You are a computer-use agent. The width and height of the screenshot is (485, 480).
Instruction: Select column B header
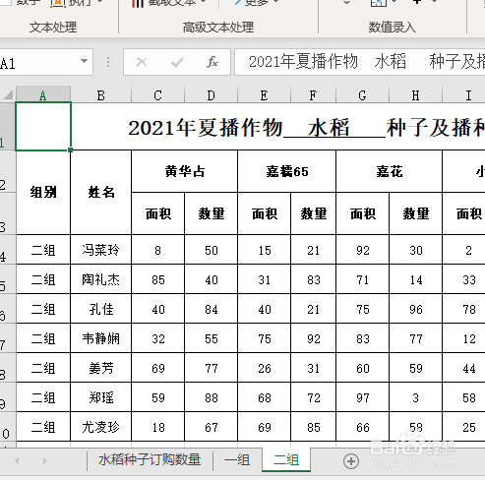coord(100,95)
